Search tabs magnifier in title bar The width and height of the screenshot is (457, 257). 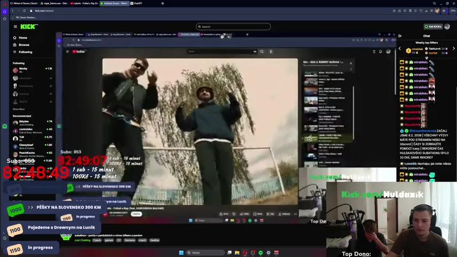pos(434,4)
